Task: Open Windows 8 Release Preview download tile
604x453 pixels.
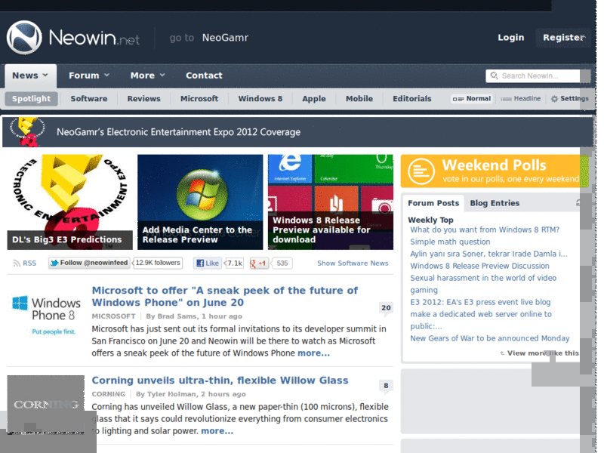Action: [x=331, y=202]
